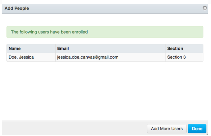
Task: Click the Add People dialog title
Action: 17,8
